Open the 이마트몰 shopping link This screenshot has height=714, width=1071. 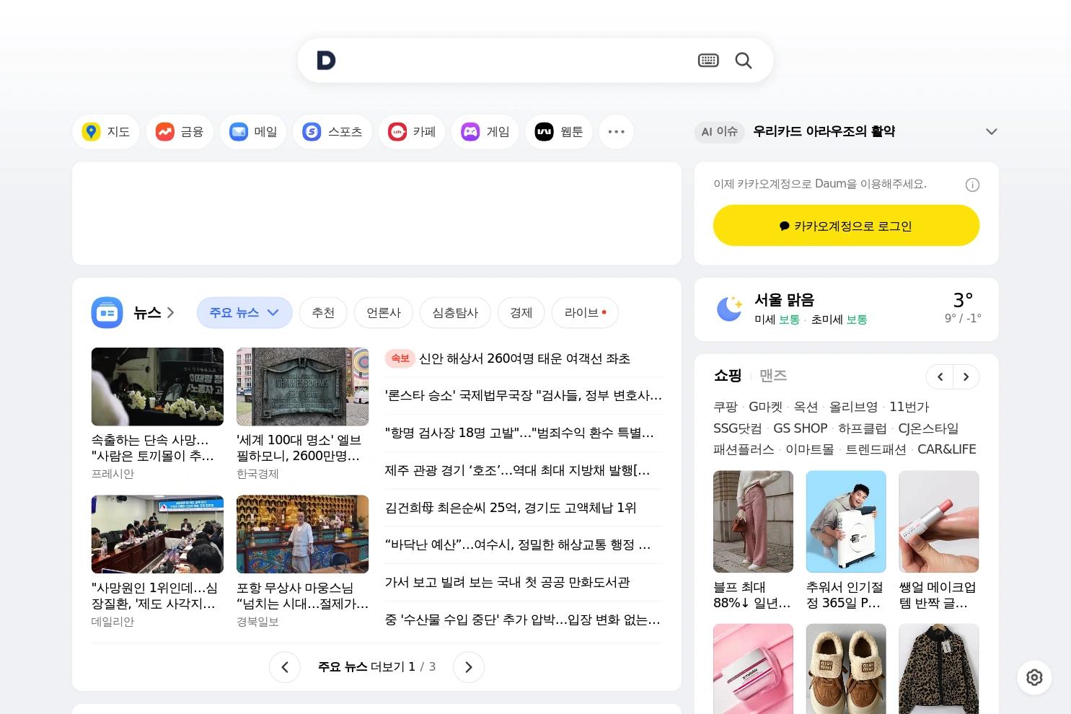pos(810,449)
